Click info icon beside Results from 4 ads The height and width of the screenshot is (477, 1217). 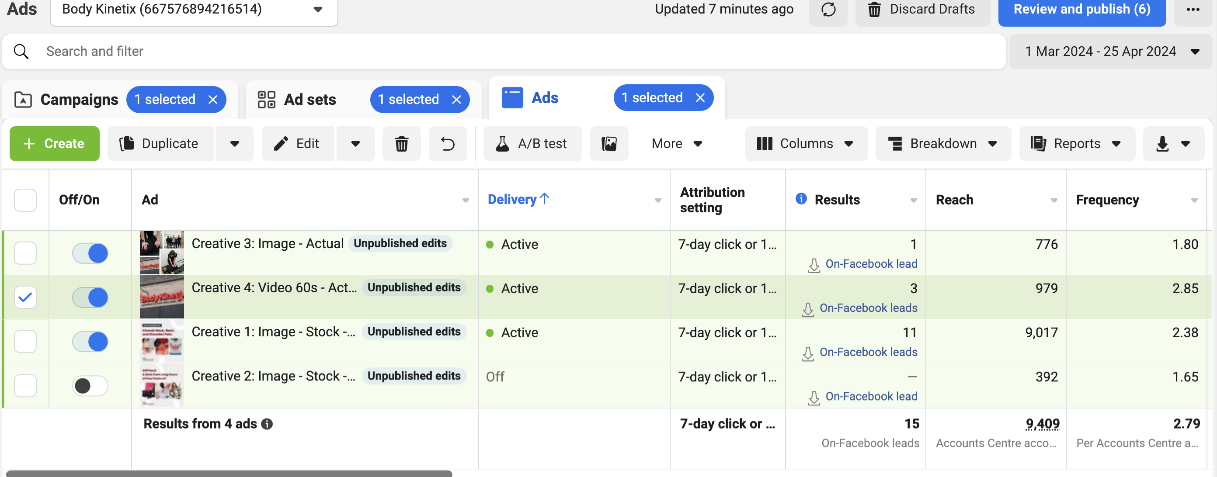[x=267, y=424]
